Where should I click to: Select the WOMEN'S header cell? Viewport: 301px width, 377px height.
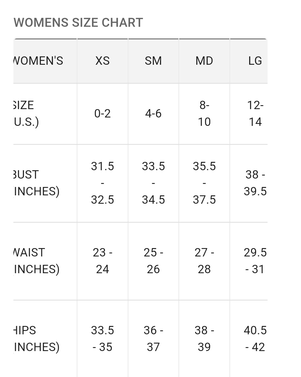45,61
